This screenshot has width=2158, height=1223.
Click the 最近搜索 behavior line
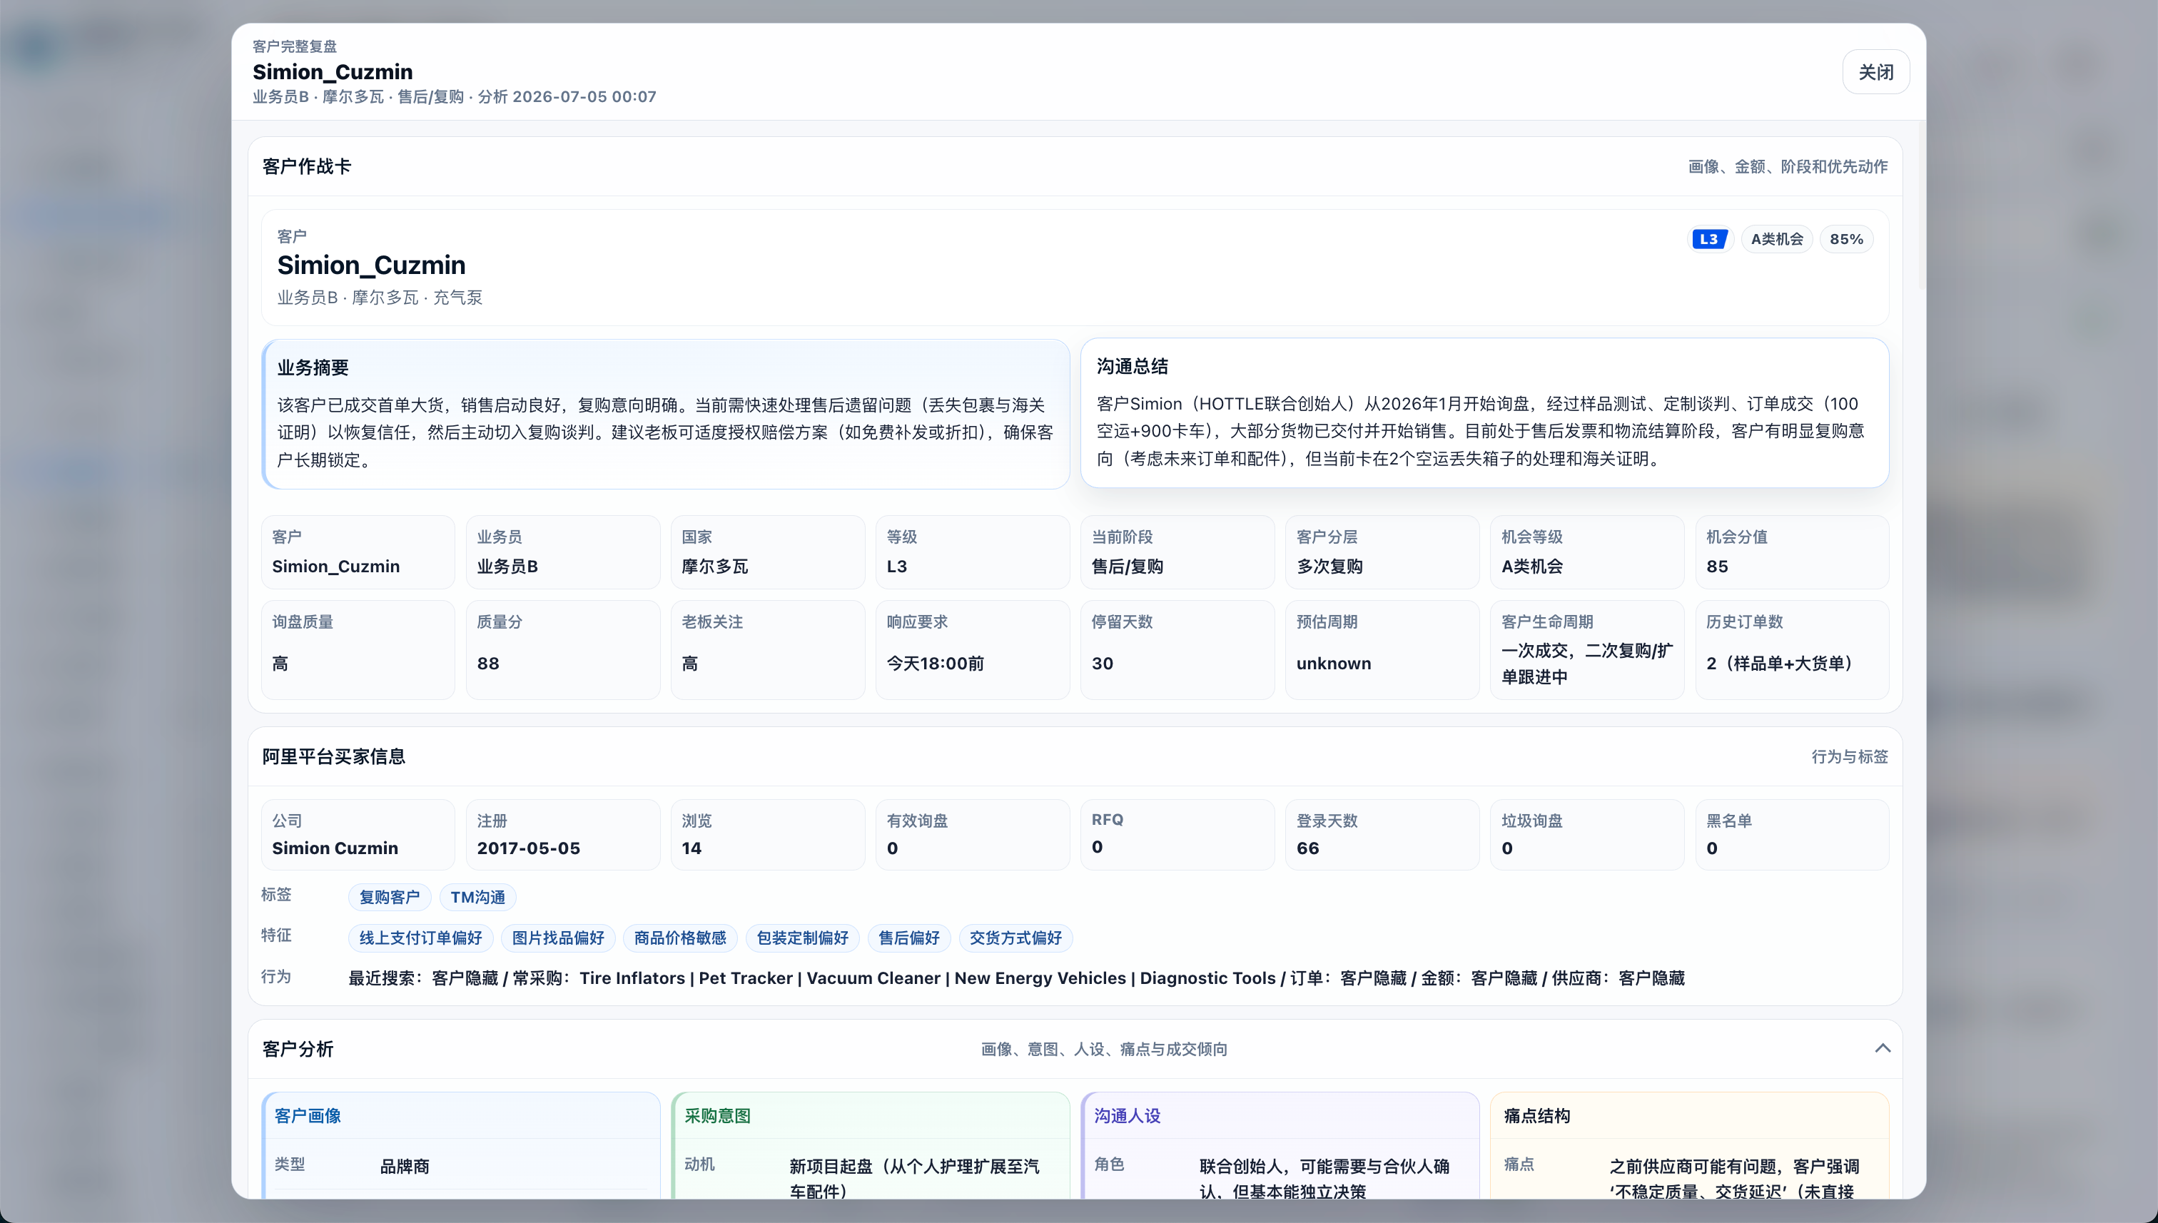point(1016,978)
